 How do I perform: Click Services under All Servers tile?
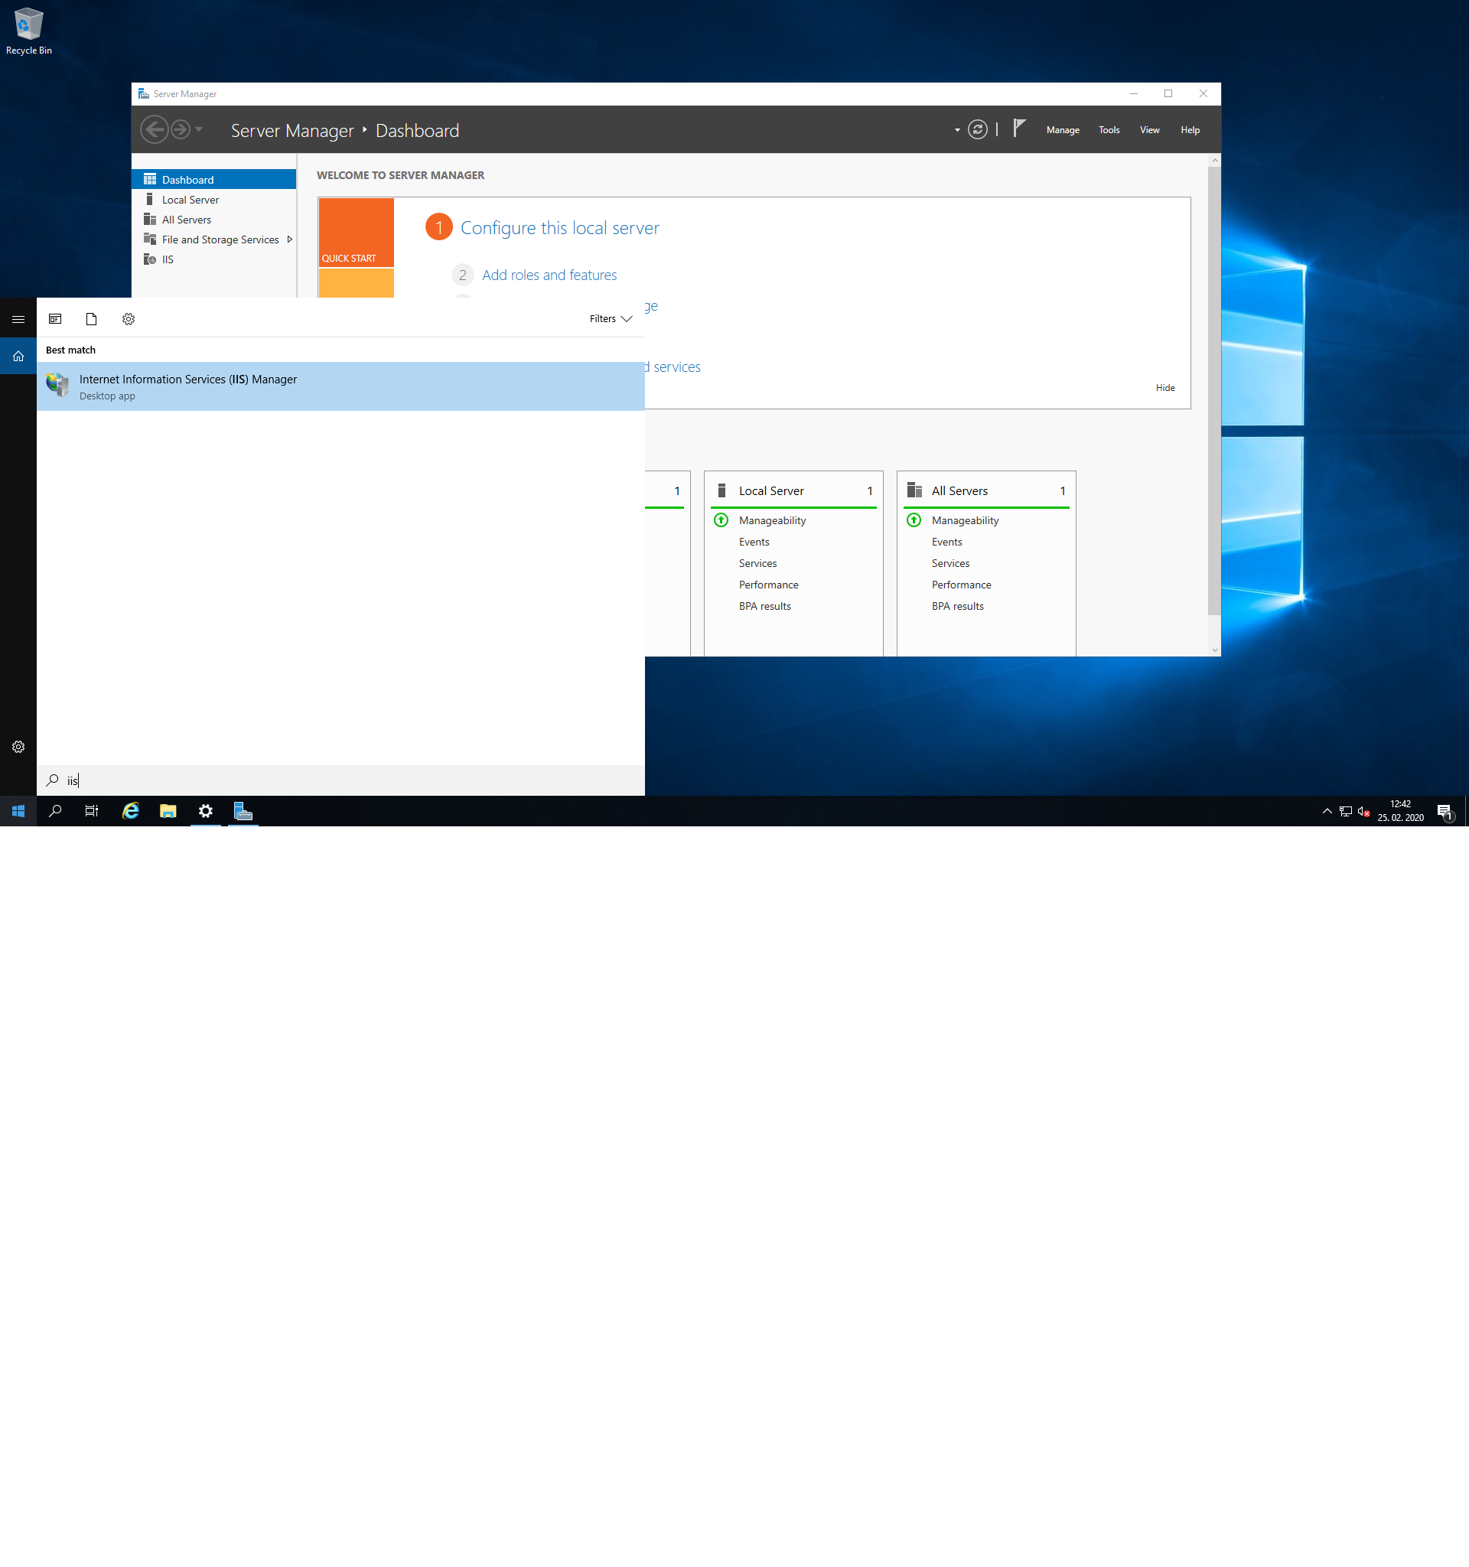(950, 563)
